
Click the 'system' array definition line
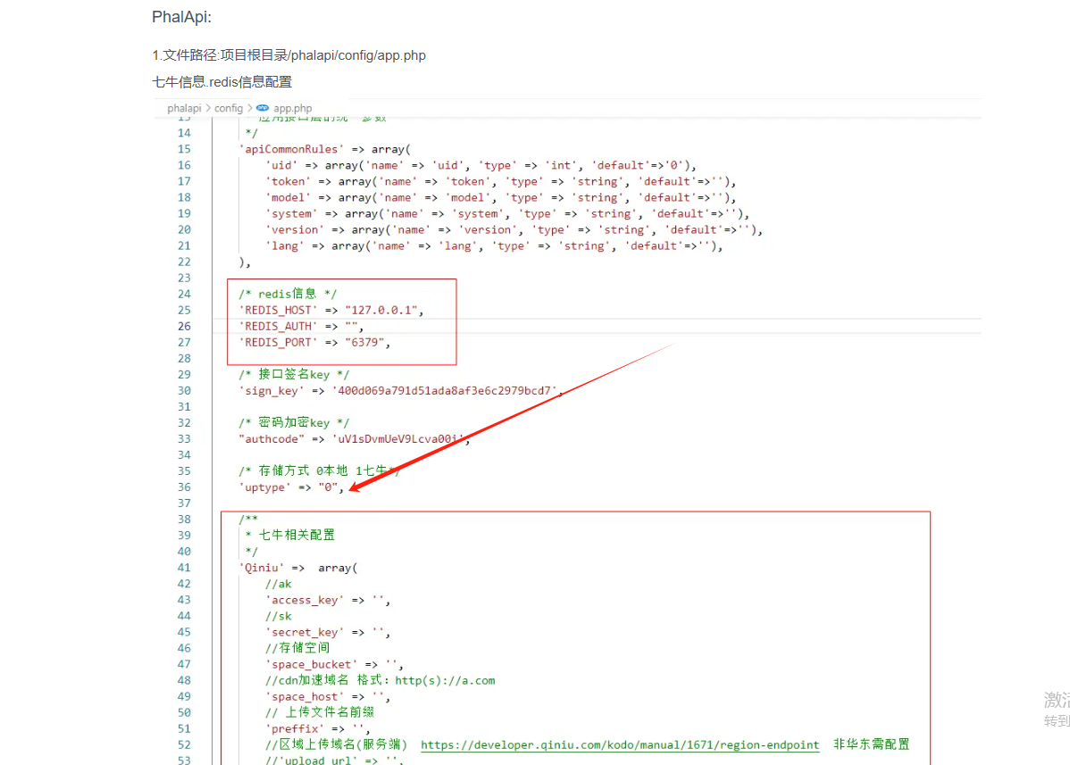[x=507, y=213]
